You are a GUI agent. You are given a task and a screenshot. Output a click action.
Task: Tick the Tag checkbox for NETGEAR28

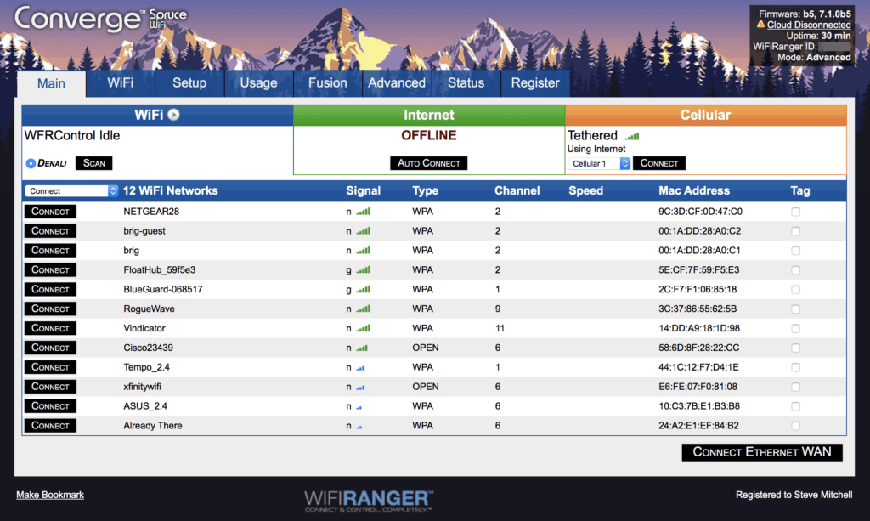click(x=795, y=212)
